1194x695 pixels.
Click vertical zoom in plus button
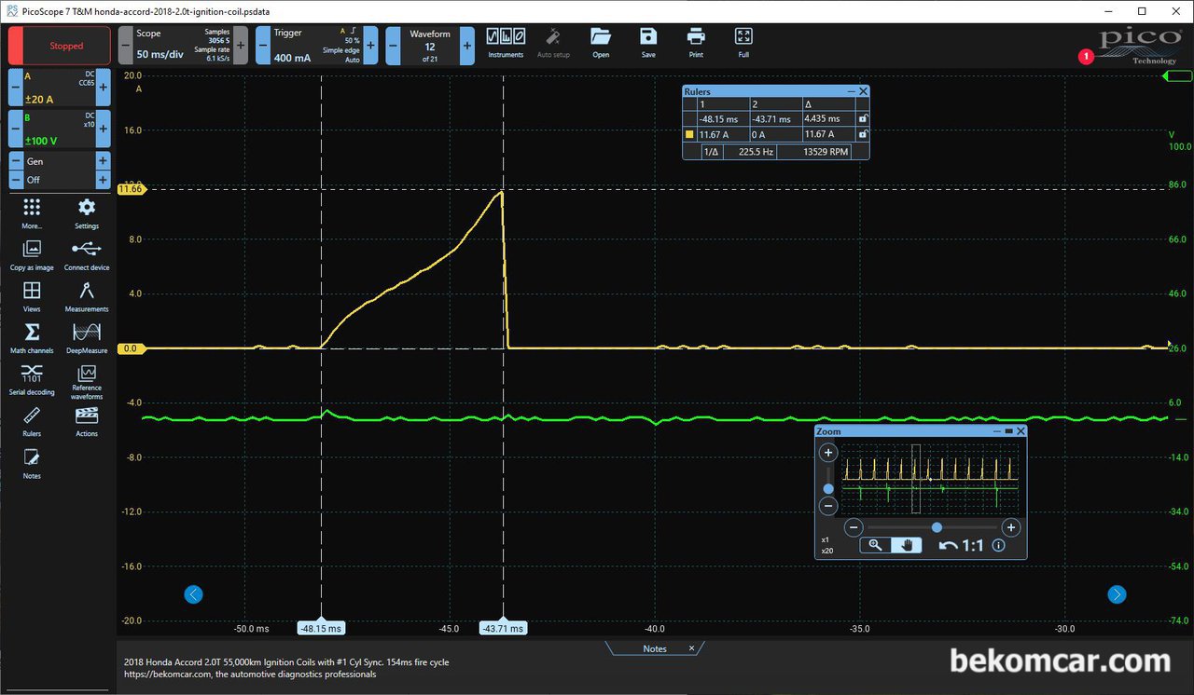coord(827,453)
